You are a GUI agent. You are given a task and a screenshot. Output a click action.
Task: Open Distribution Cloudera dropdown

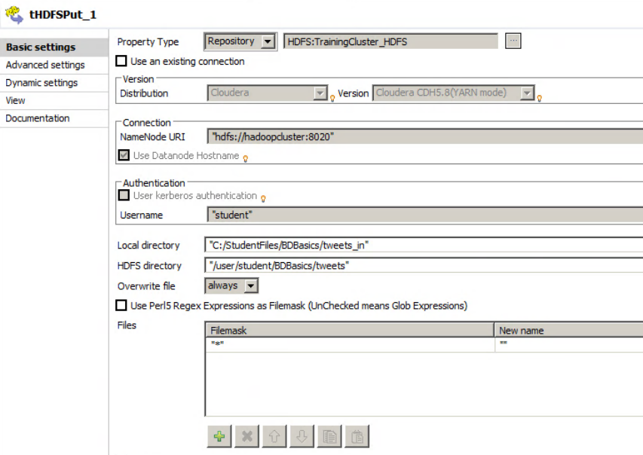(x=268, y=93)
